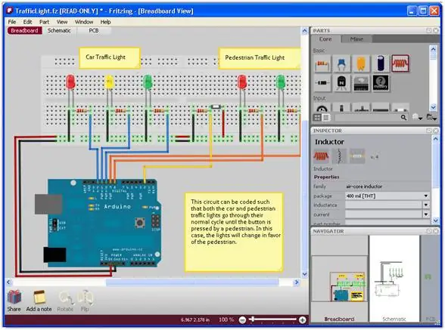Click the Schematic thumbnail in Navigator
This screenshot has width=445, height=330.
click(394, 279)
